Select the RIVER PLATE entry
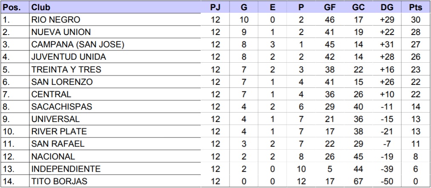The width and height of the screenshot is (431, 188). 59,132
